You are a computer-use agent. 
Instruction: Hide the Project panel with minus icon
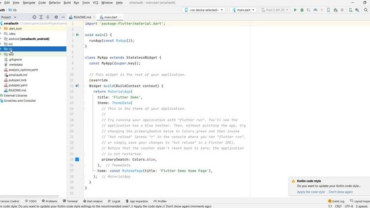coord(63,17)
